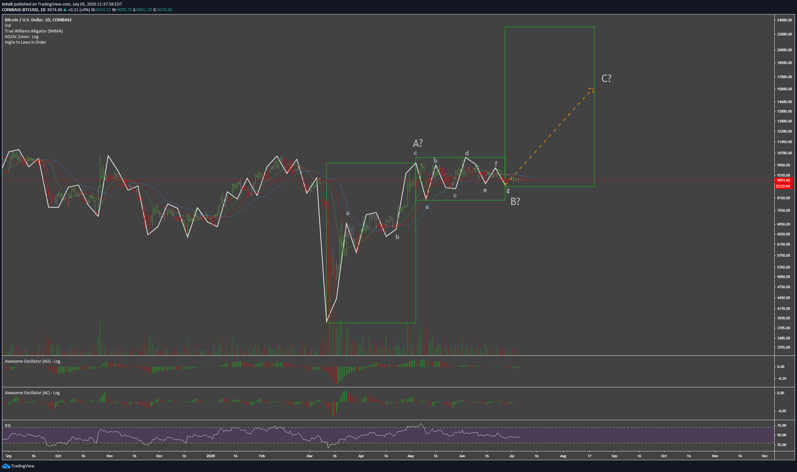
Task: Click the A? wave annotation
Action: [418, 143]
